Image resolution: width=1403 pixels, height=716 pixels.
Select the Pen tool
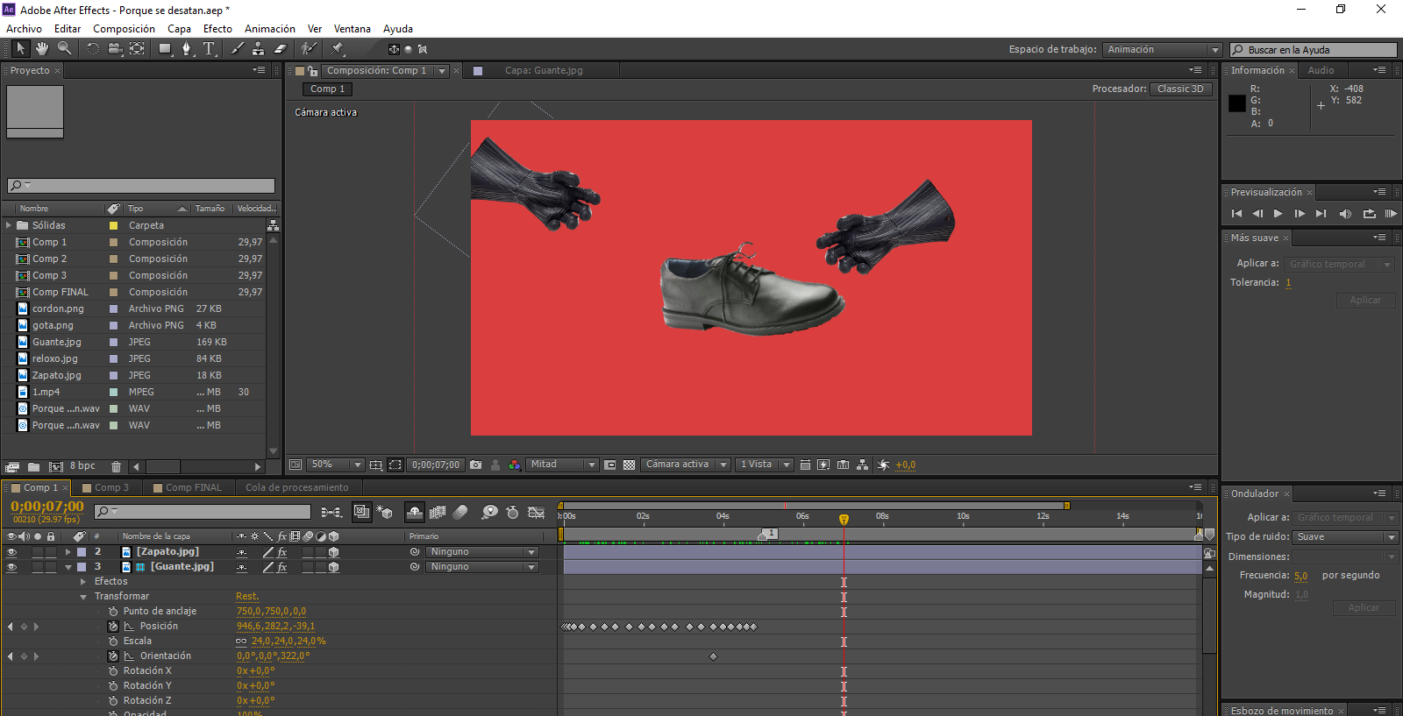pos(187,49)
